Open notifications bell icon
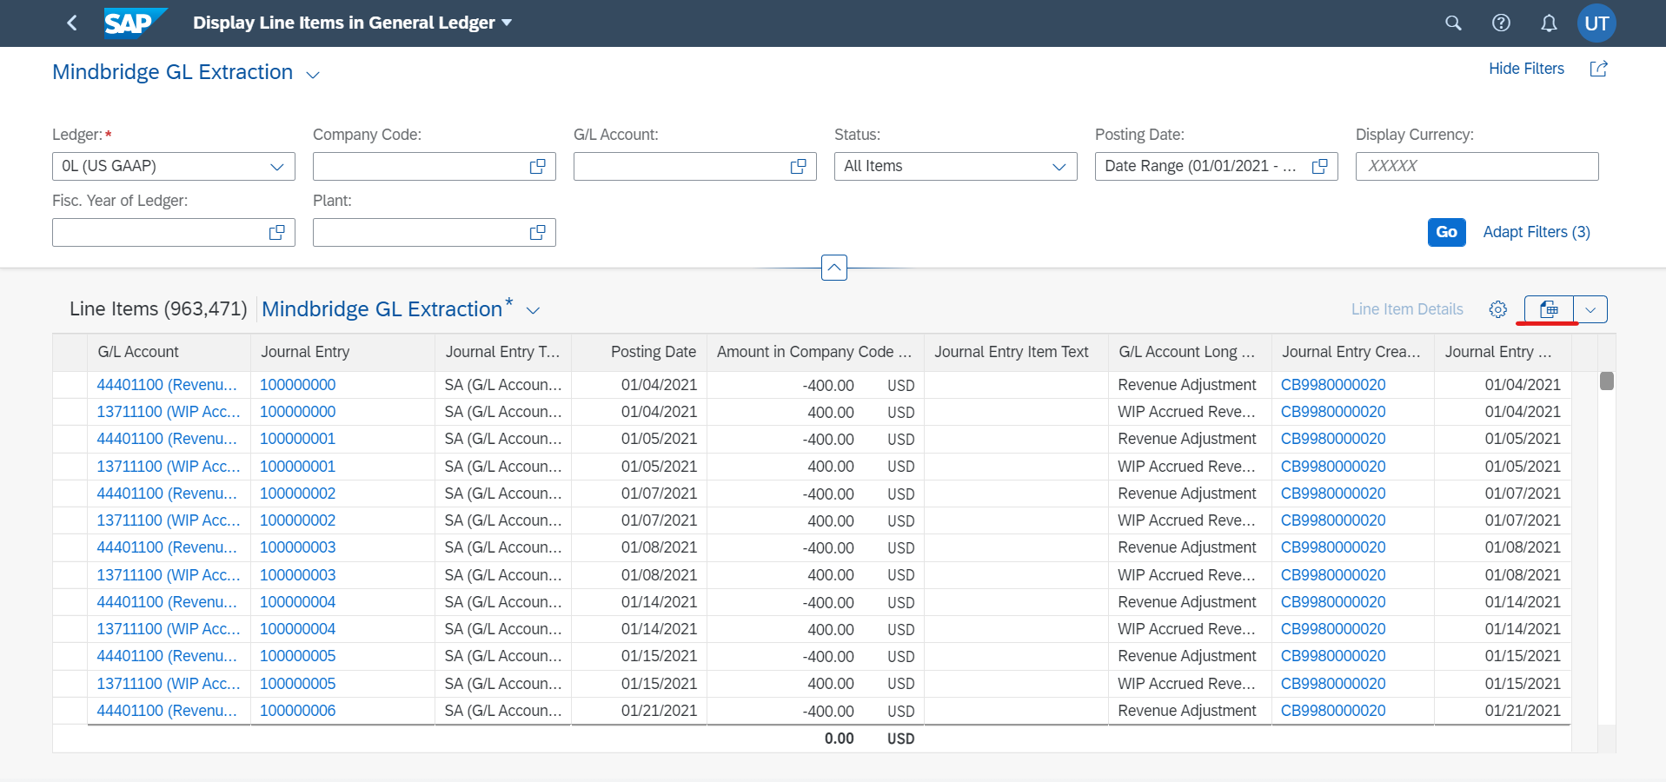The width and height of the screenshot is (1666, 782). click(x=1549, y=23)
